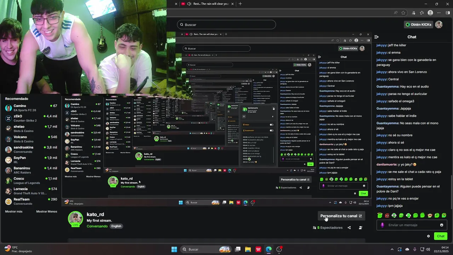Insert the red angry emote

pos(387,215)
